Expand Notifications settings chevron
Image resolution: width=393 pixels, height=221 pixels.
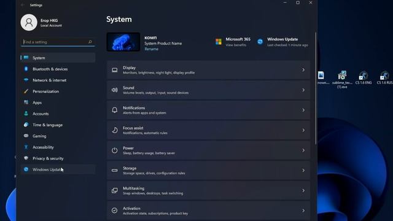click(x=303, y=110)
